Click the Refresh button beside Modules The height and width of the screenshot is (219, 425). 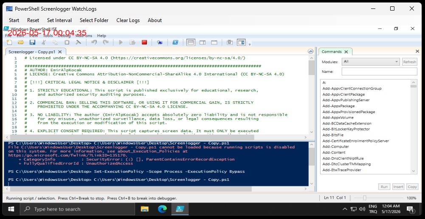(409, 62)
